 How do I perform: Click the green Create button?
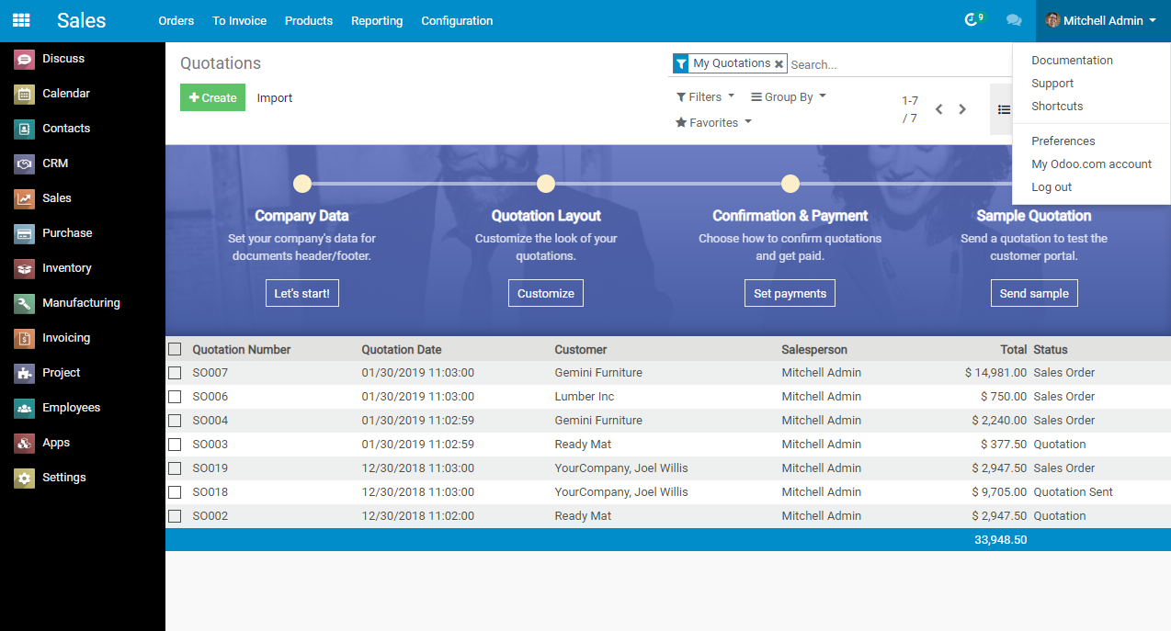212,97
